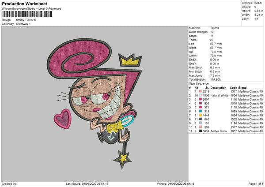
Task: Click the Stop Sequence heading
Action: click(x=199, y=84)
